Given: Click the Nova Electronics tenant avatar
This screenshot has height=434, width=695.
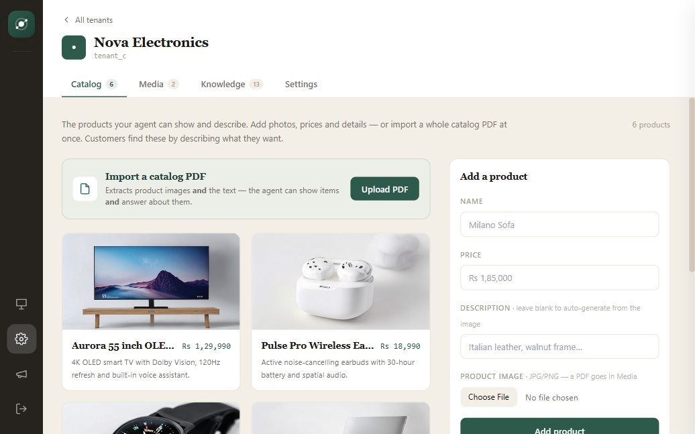Looking at the screenshot, I should pos(74,48).
